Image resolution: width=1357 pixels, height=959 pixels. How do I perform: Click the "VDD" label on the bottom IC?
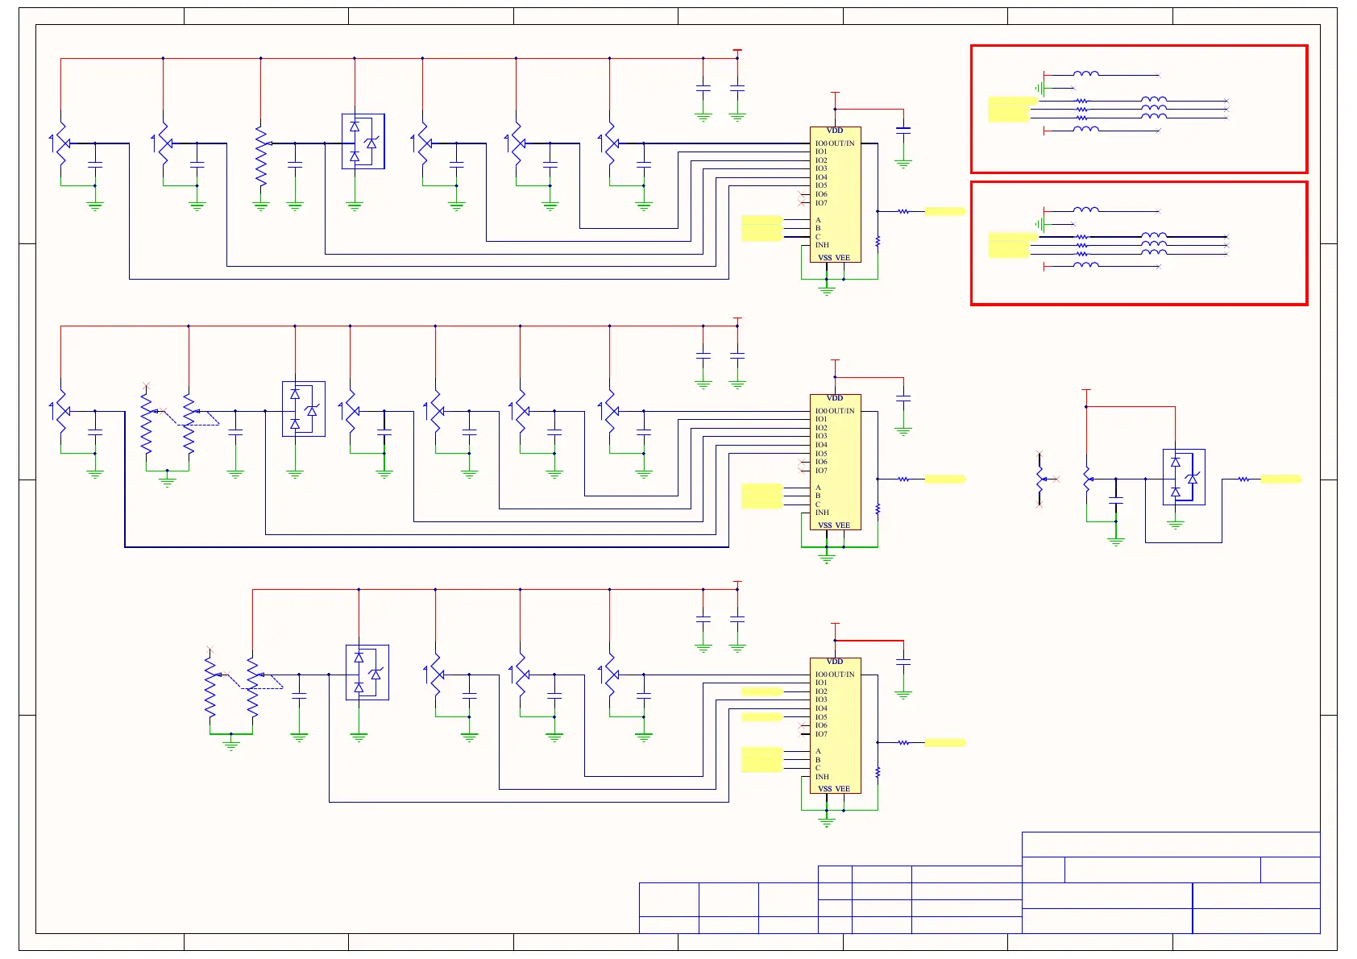(x=835, y=662)
